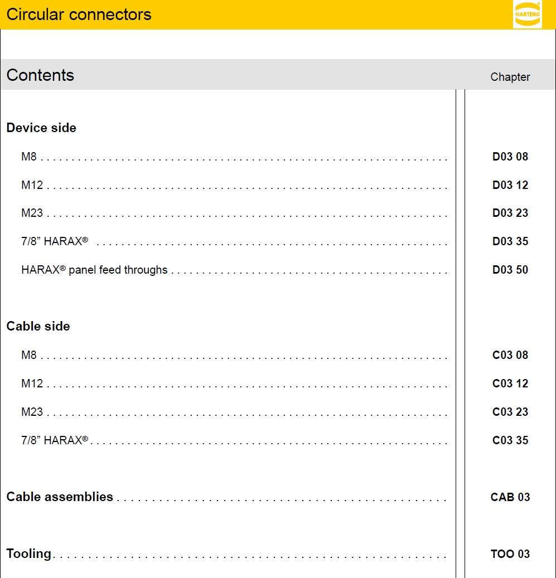The height and width of the screenshot is (578, 556).
Task: Click the Cable side heading
Action: pyautogui.click(x=38, y=326)
